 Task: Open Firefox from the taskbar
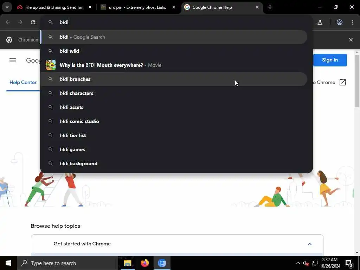click(x=144, y=263)
